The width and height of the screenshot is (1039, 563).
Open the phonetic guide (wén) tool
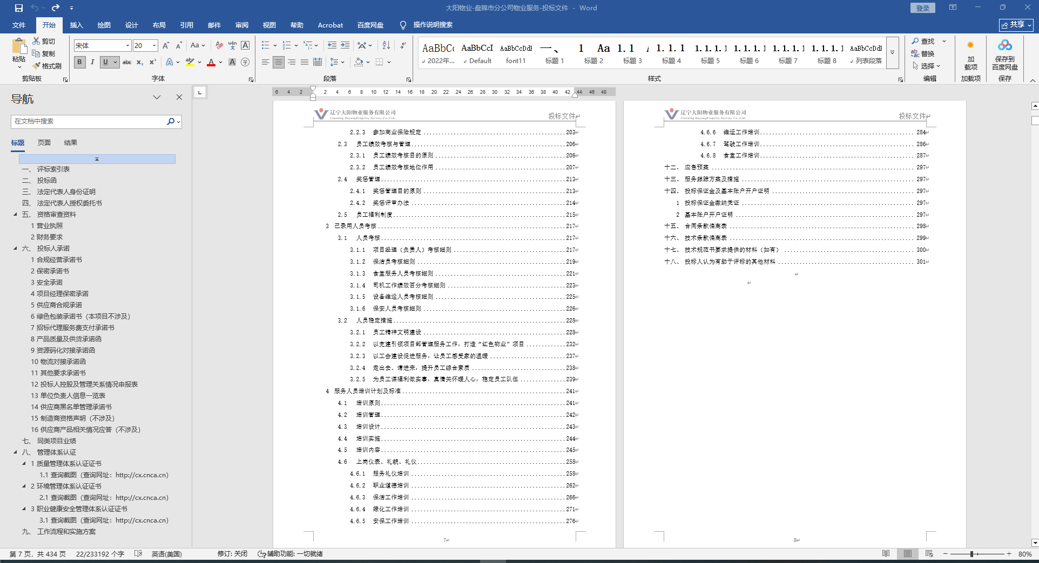click(x=232, y=46)
